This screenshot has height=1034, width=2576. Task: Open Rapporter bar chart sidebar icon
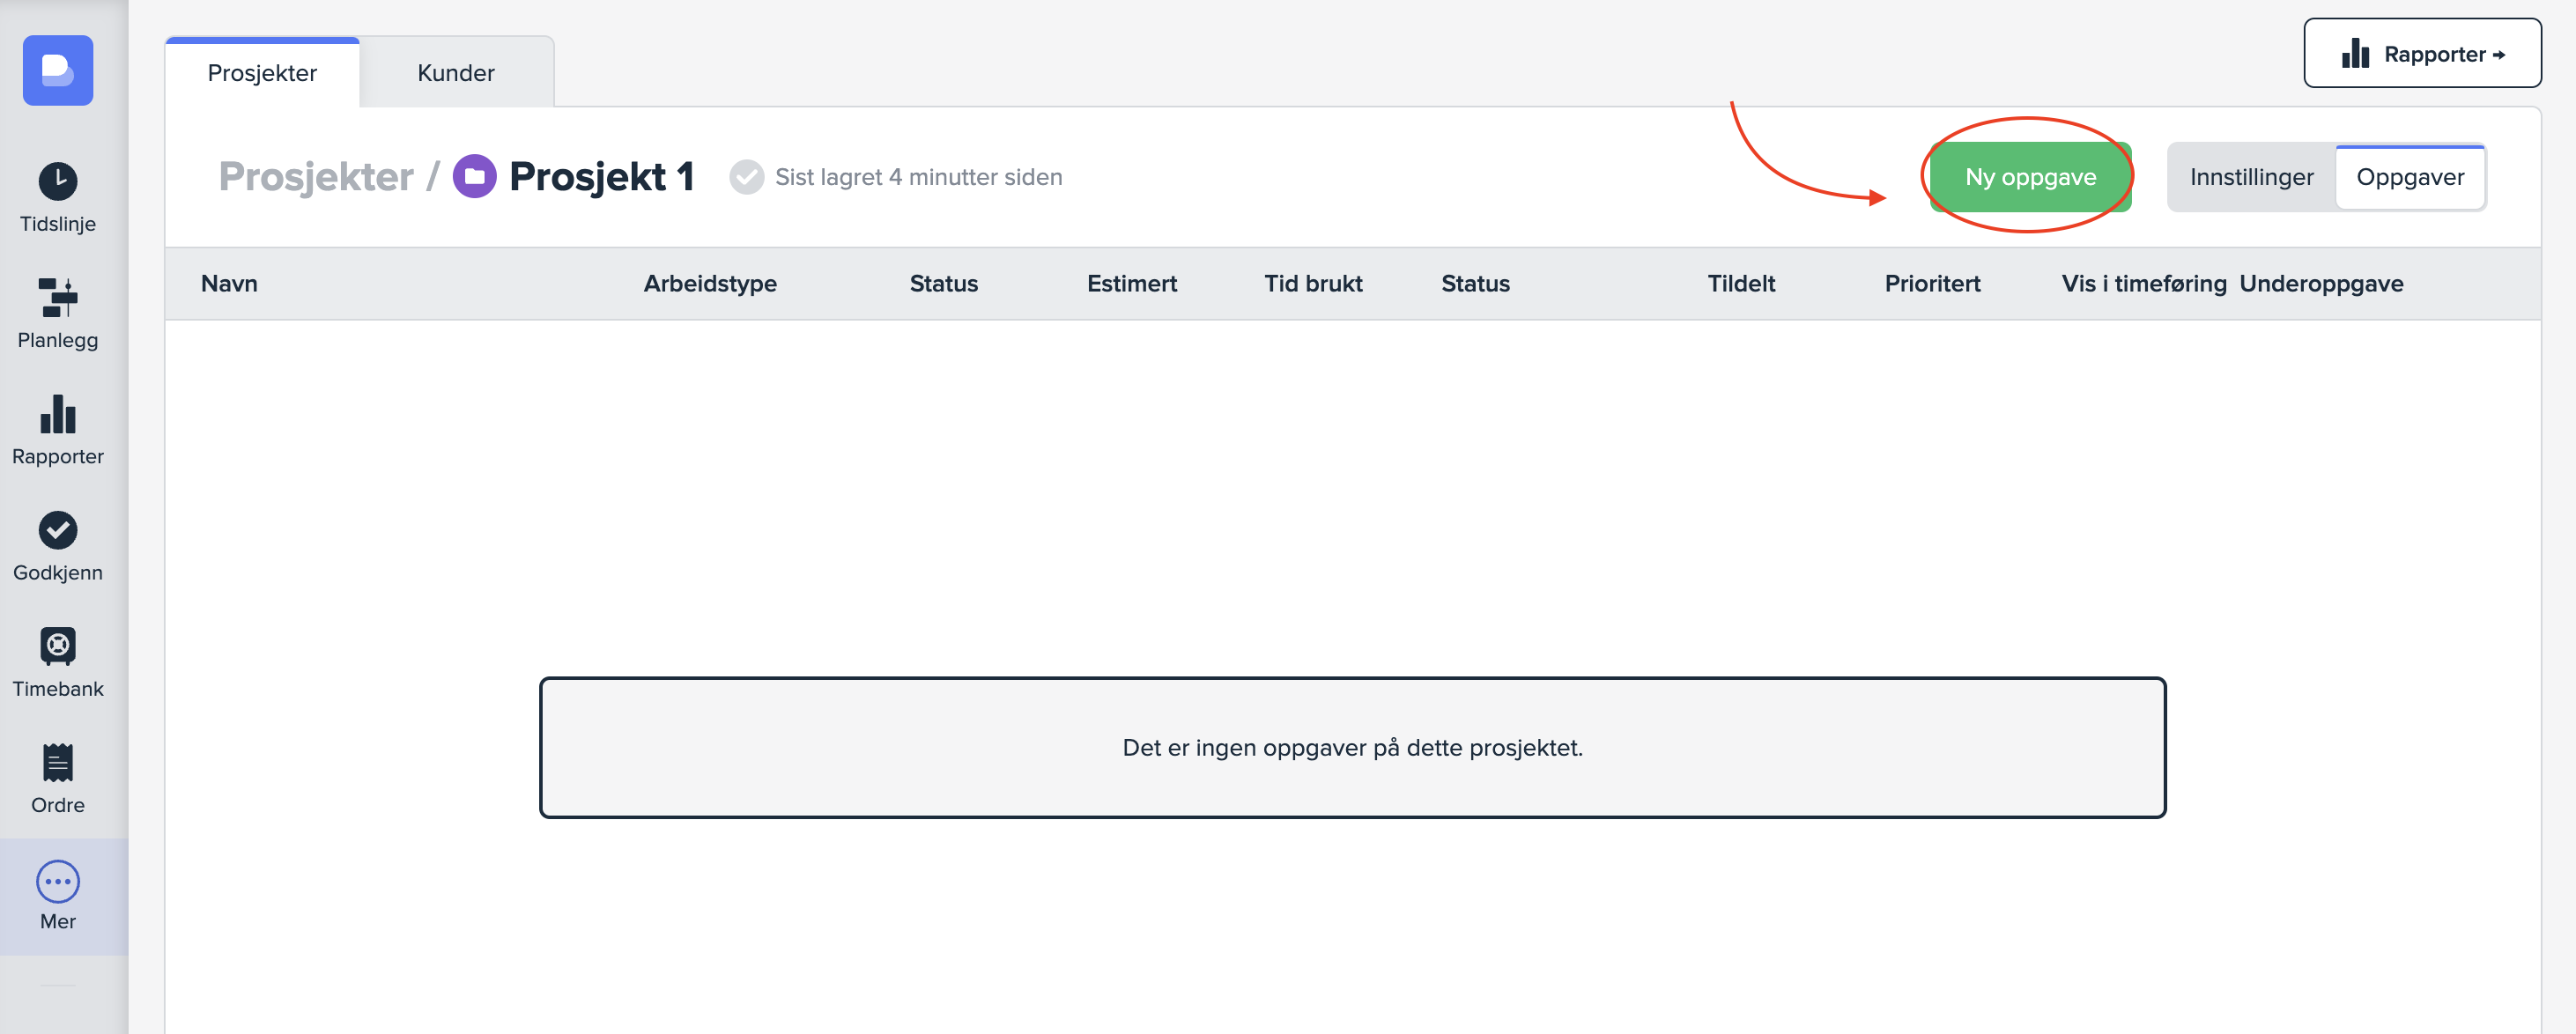(x=58, y=414)
